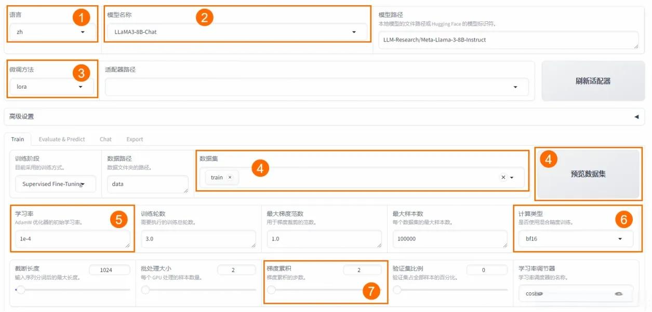Click the 模型路径 description text
This screenshot has width=652, height=312.
(437, 24)
